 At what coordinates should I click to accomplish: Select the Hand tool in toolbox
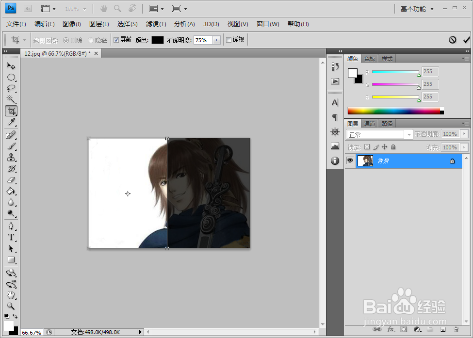coord(11,295)
